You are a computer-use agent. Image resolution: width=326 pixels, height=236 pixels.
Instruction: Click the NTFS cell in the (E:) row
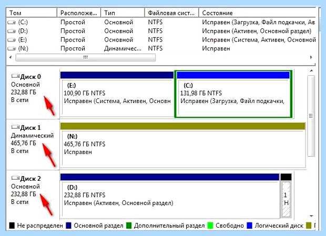click(x=155, y=39)
